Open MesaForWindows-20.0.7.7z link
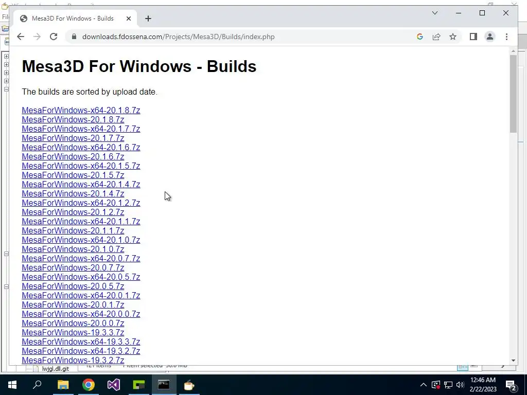Screen dimensions: 527x395 [73, 267]
